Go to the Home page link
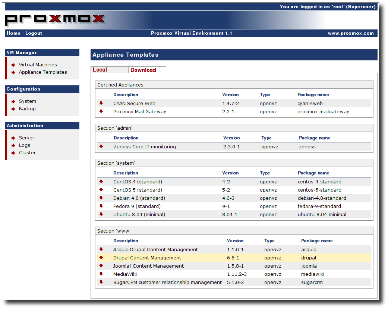Screen dimensions: 388x309 point(14,33)
